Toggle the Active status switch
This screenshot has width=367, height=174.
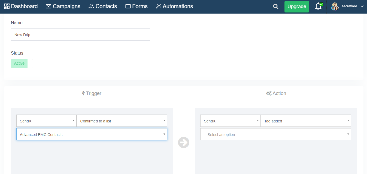pyautogui.click(x=22, y=64)
